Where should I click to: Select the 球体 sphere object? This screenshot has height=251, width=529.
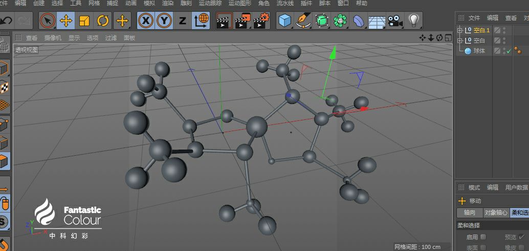(479, 51)
